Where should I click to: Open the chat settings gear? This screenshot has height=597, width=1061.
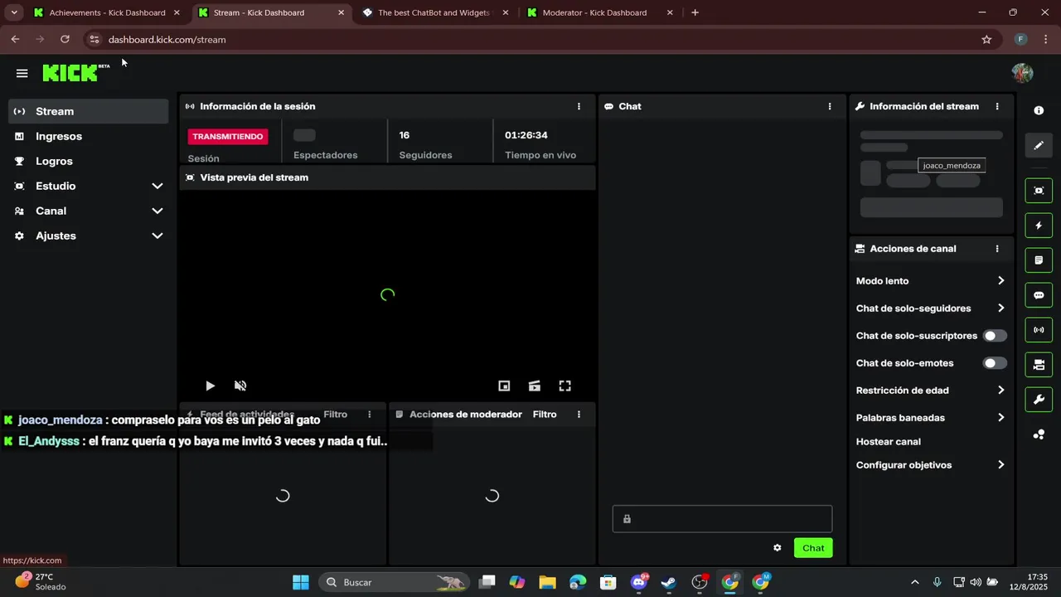coord(777,548)
